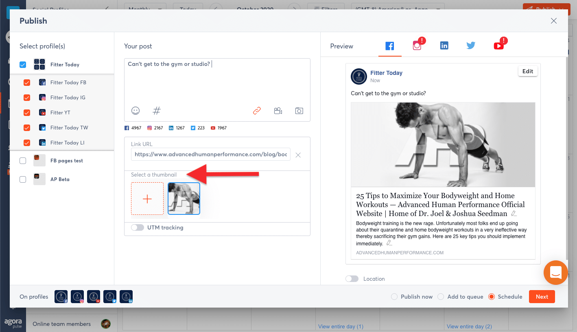Screen dimensions: 577x332
Task: Click the YouTube character count 1967
Action: 222,128
